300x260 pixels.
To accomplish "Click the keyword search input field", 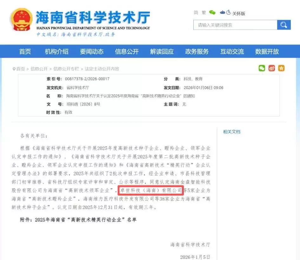I will click(x=235, y=25).
